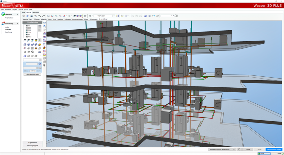Open Projektadresse in the sidebar
The image size is (284, 155).
[9, 18]
